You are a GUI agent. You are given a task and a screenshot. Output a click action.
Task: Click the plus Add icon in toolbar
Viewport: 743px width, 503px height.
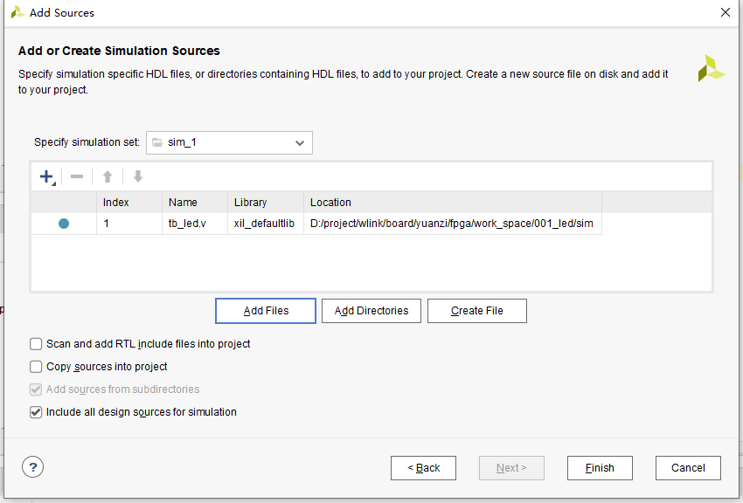47,176
